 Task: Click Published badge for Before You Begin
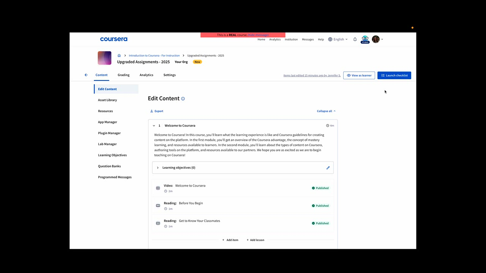[320, 206]
